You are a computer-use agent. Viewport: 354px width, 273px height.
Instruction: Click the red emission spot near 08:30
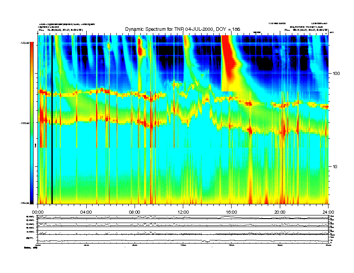[x=140, y=48]
